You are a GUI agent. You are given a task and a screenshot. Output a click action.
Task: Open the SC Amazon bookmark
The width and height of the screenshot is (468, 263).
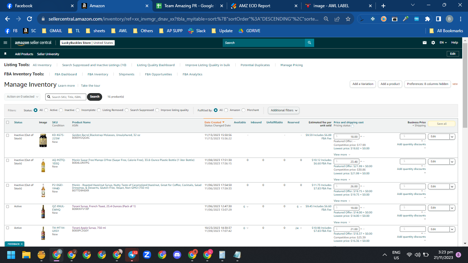coord(29,31)
